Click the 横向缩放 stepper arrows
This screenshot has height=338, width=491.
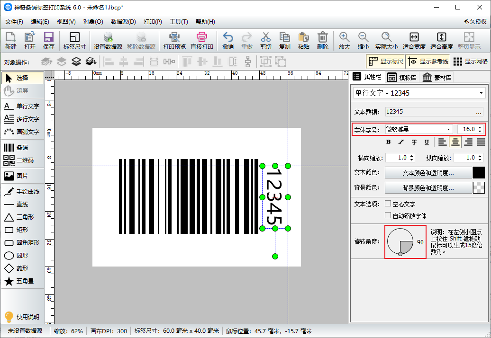pyautogui.click(x=412, y=158)
